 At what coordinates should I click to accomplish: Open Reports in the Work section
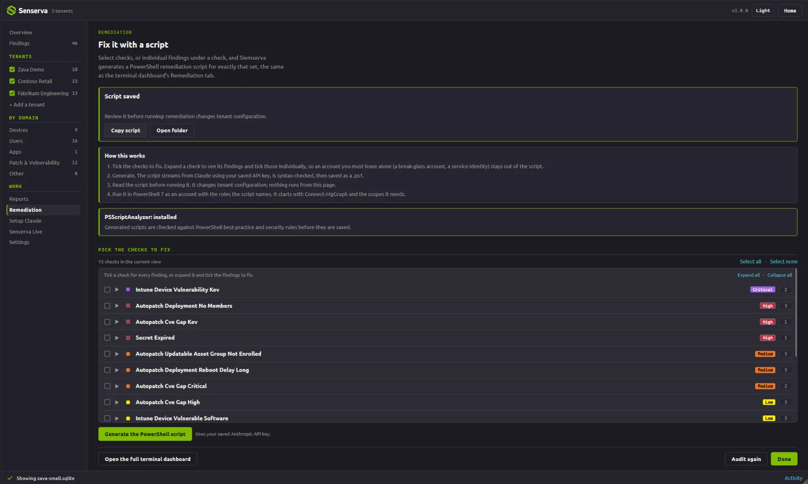coord(43,199)
